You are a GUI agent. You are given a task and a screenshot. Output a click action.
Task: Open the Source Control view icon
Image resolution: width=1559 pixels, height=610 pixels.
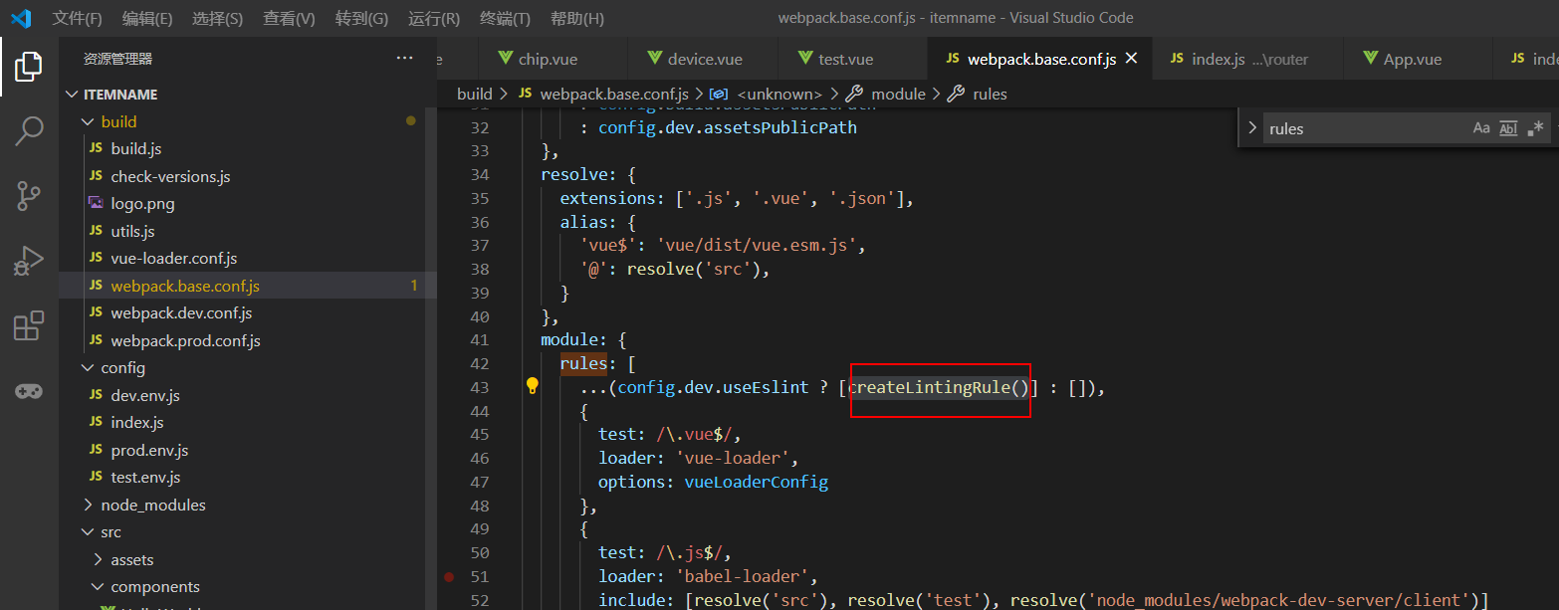(x=28, y=196)
